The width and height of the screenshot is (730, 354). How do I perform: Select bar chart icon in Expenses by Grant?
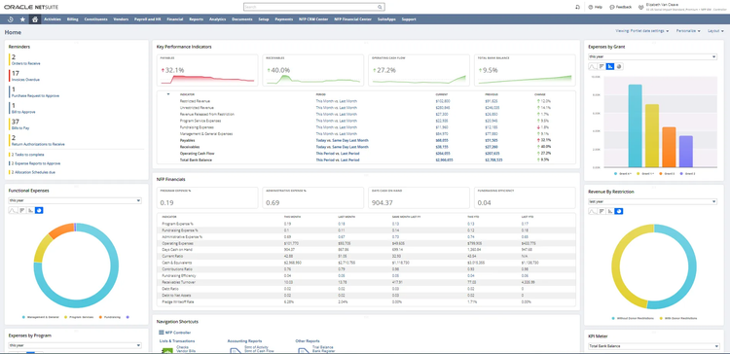[x=602, y=66]
